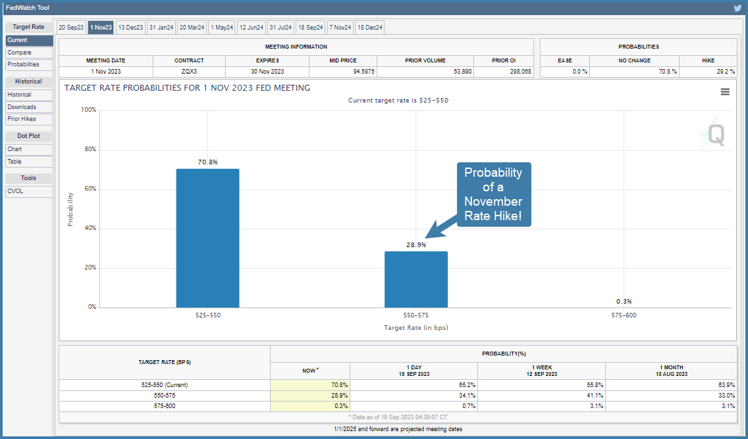This screenshot has width=748, height=439.
Task: Click the NOW column 28.9% cell
Action: 310,396
